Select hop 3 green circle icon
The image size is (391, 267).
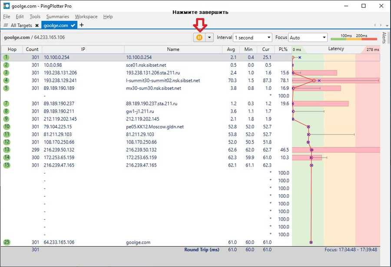[6, 73]
